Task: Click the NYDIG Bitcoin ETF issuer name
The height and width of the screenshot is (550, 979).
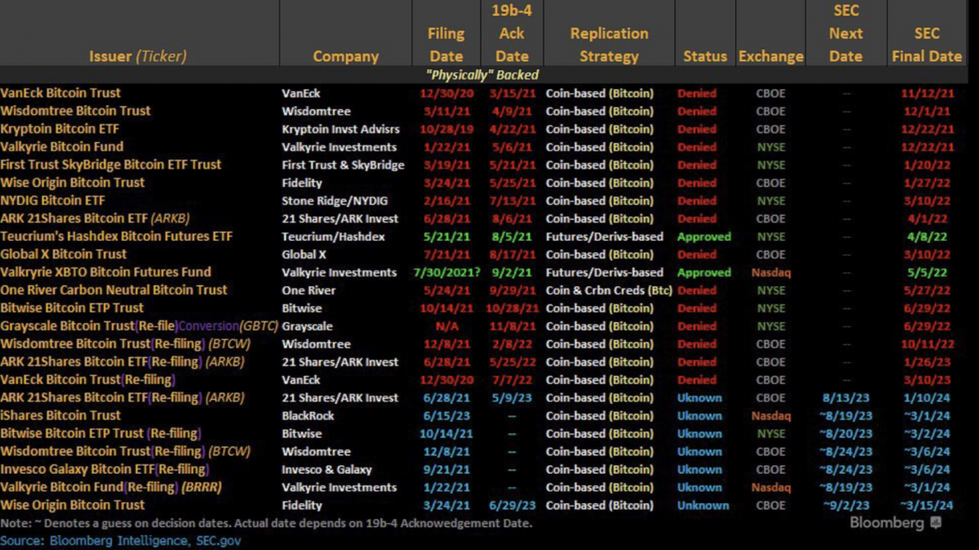Action: (x=53, y=200)
